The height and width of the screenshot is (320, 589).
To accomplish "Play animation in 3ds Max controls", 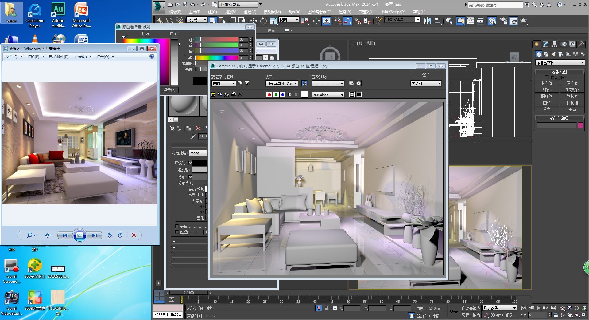I will tap(539, 308).
